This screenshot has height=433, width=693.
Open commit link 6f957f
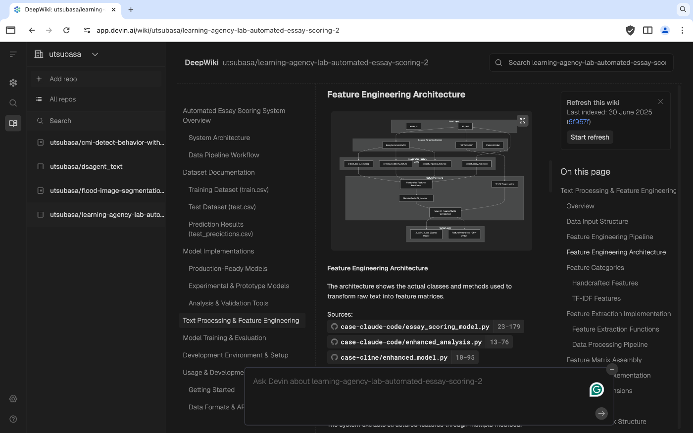579,122
